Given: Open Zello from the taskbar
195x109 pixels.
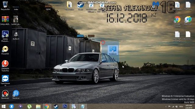Looking at the screenshot, I should click(12, 106).
